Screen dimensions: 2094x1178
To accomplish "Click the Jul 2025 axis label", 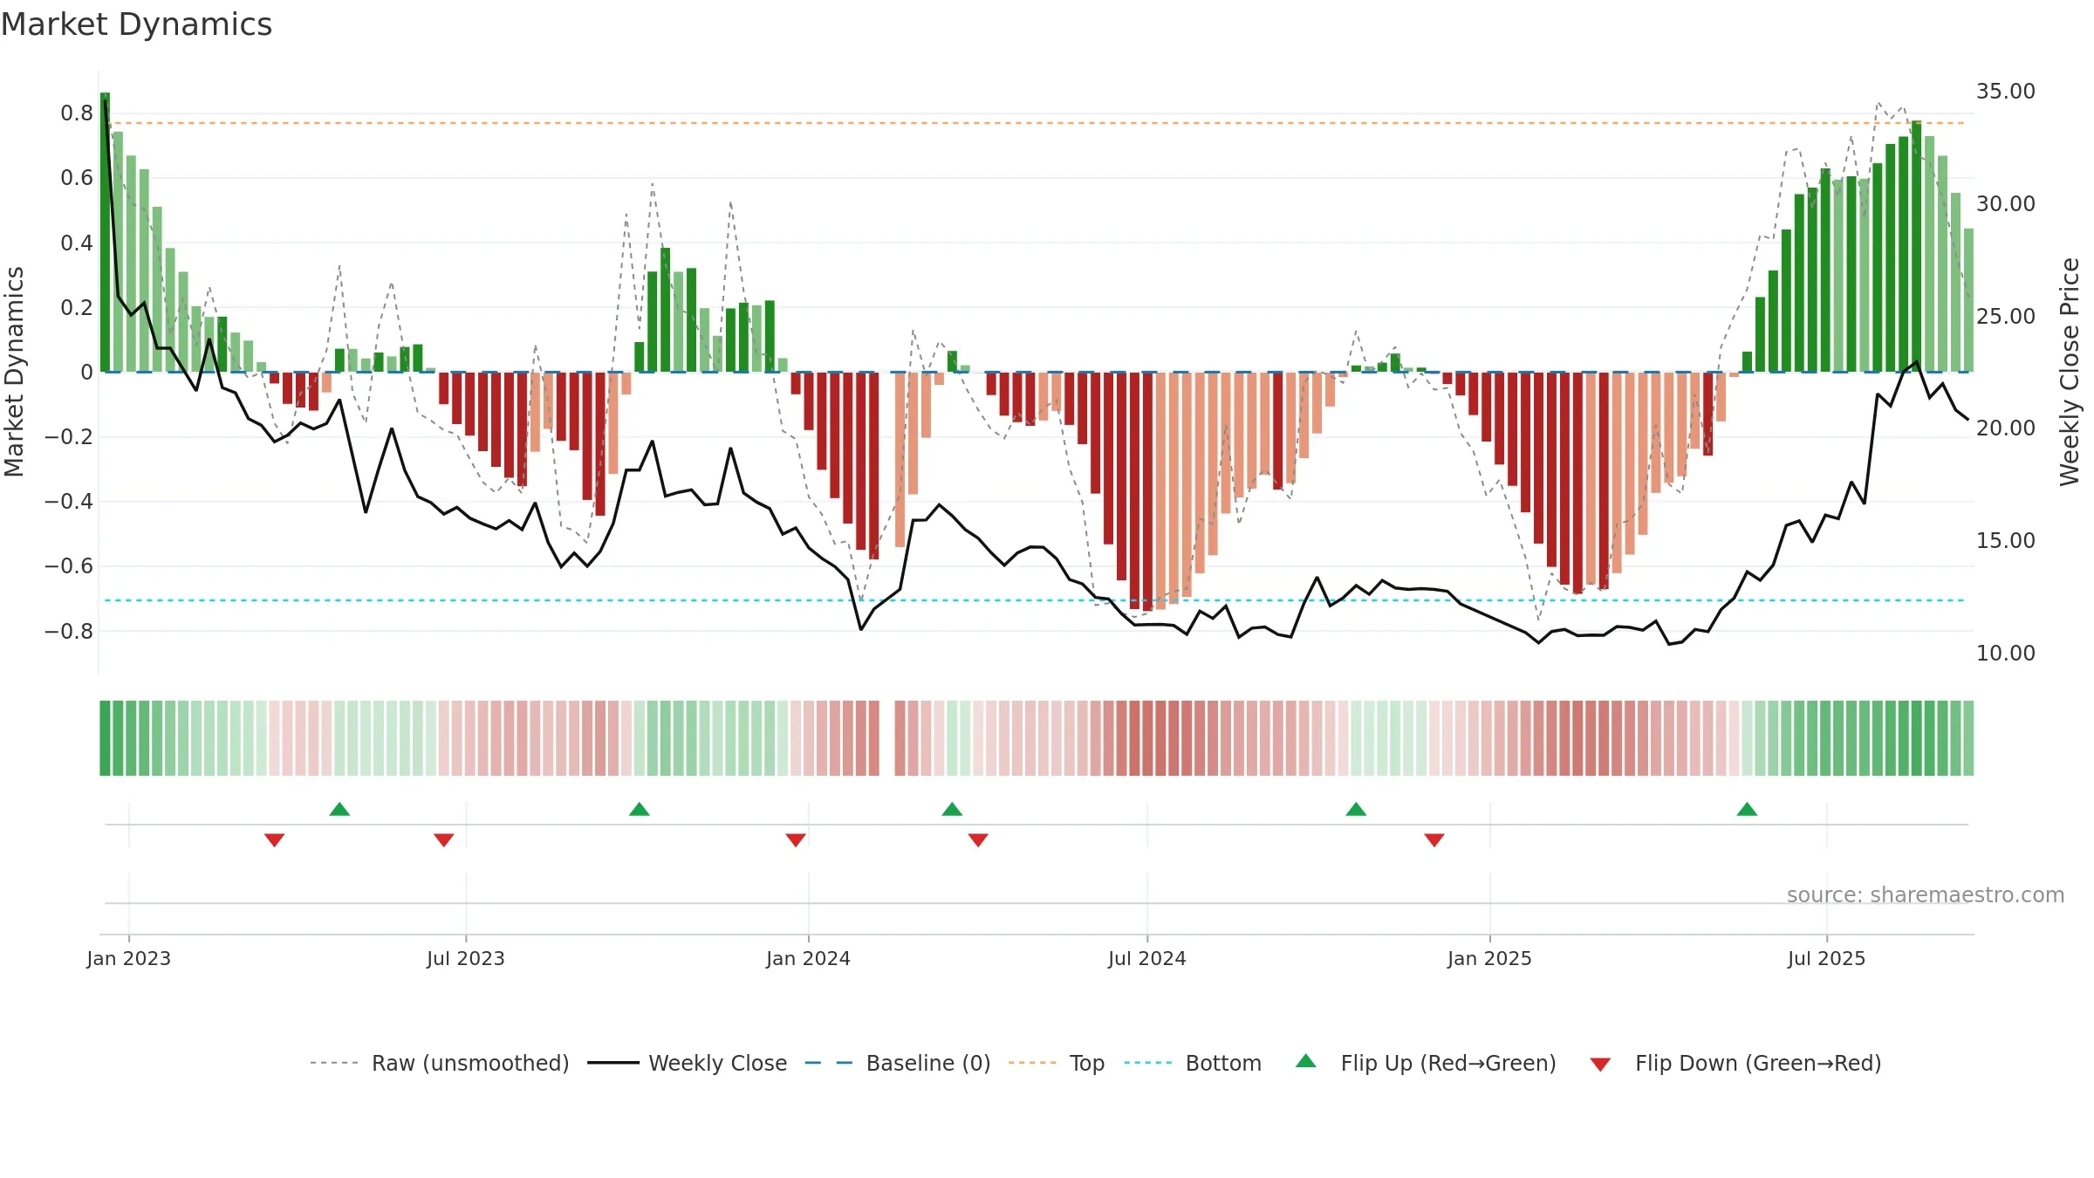I will 1827,958.
